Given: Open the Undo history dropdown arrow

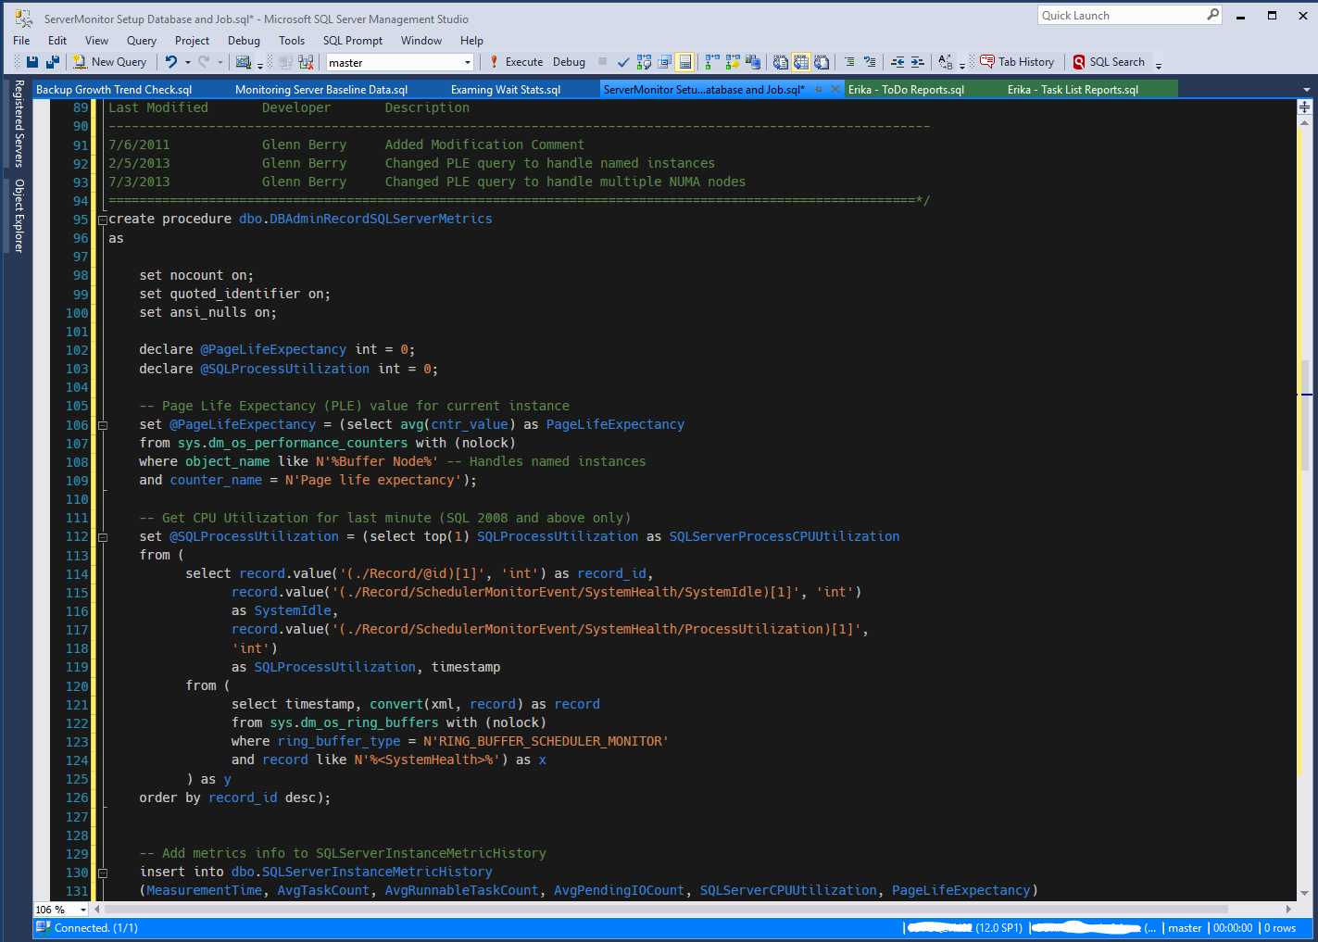Looking at the screenshot, I should tap(188, 61).
